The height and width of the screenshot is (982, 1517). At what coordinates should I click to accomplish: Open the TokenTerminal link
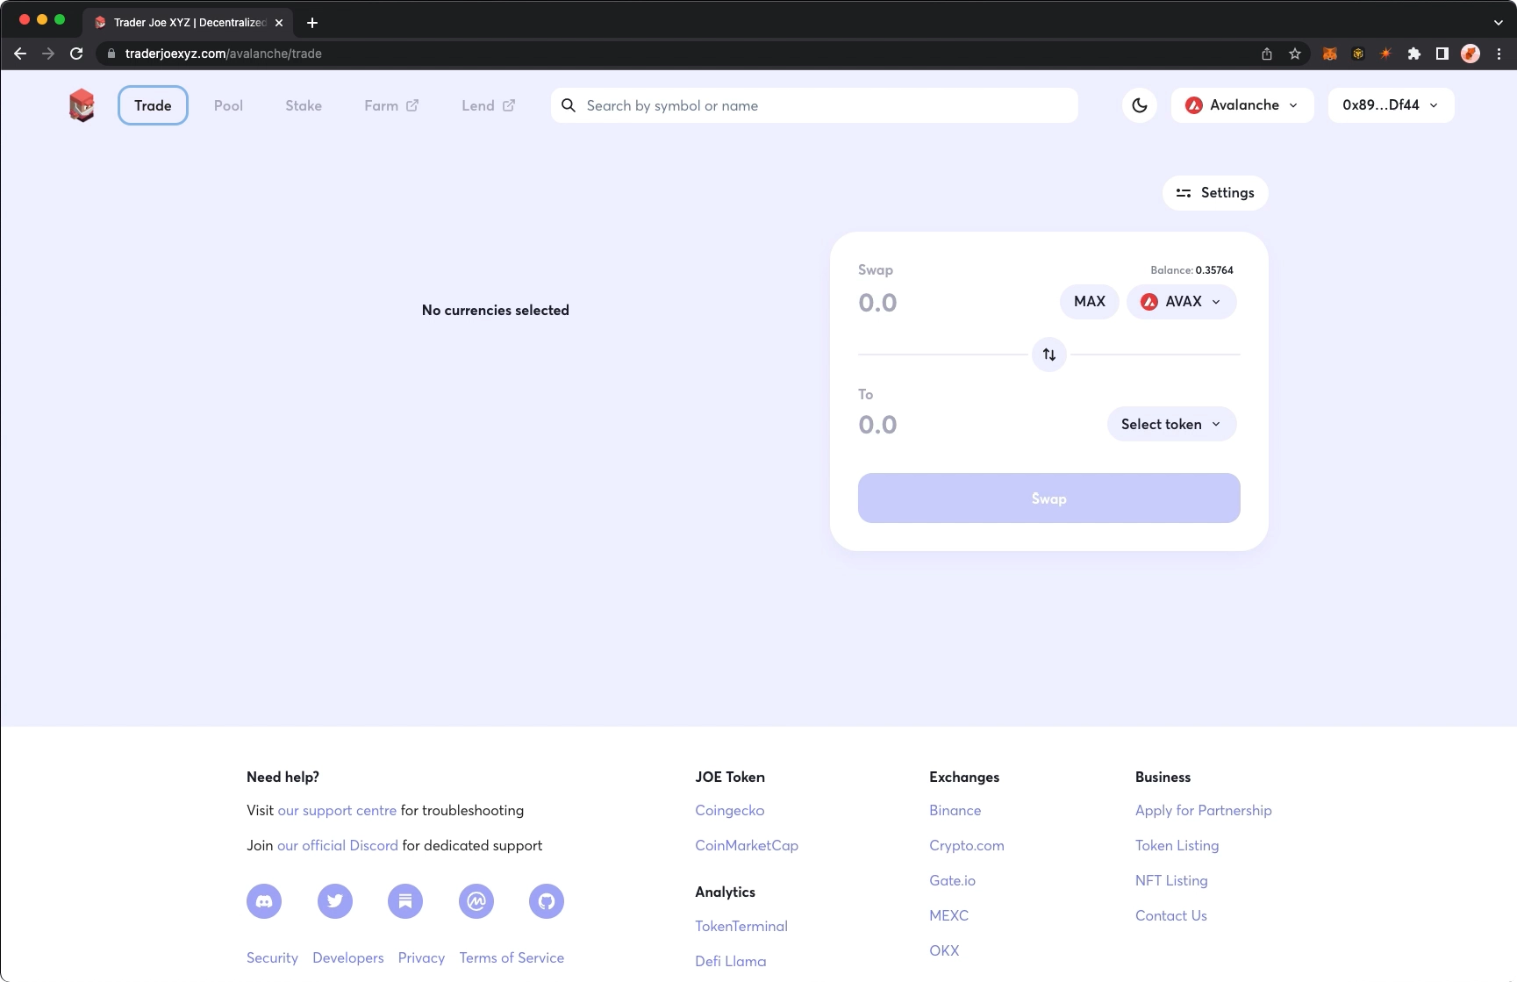coord(741,926)
